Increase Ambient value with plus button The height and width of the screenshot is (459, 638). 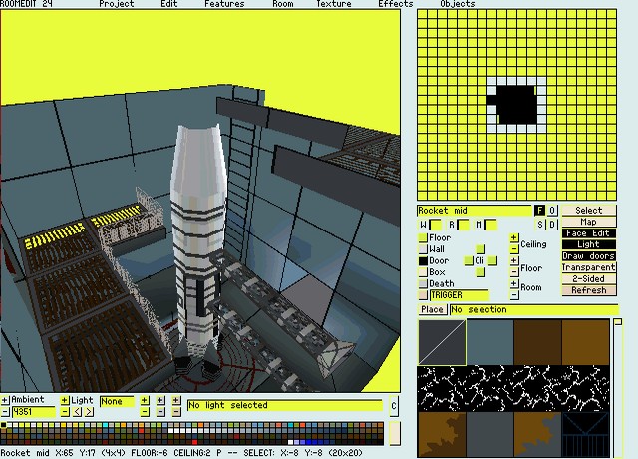pos(5,400)
